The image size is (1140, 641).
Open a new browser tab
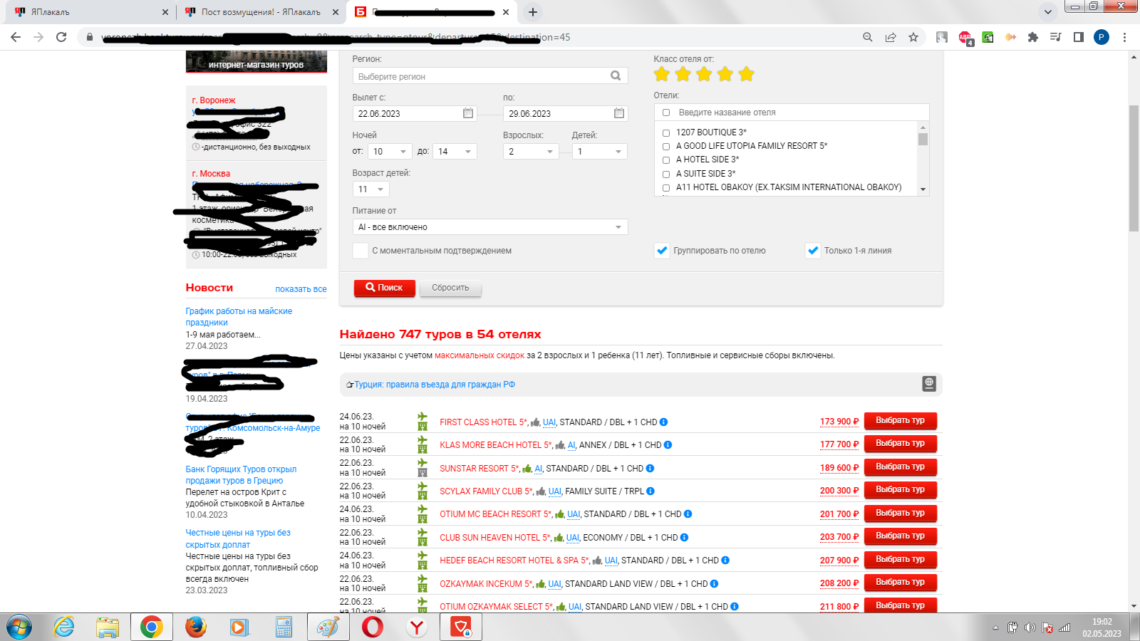coord(533,12)
